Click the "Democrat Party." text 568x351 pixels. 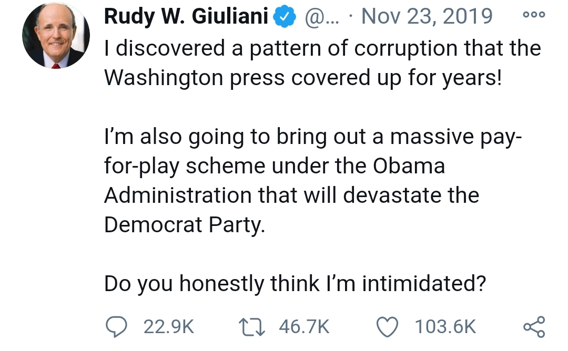(182, 225)
